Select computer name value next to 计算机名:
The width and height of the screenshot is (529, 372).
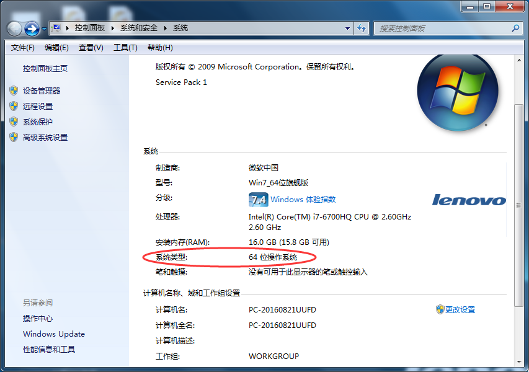282,309
